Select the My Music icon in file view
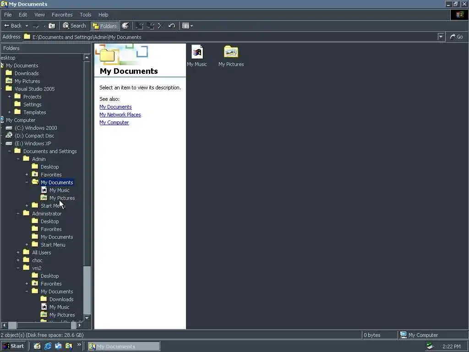This screenshot has width=469, height=352. point(197,55)
